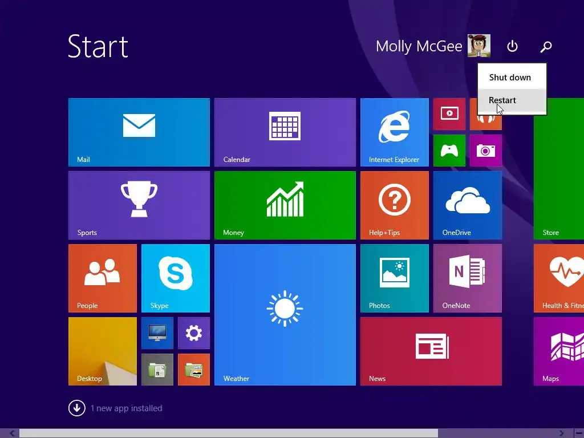
Task: Open Molly McGee account menu
Action: 419,46
